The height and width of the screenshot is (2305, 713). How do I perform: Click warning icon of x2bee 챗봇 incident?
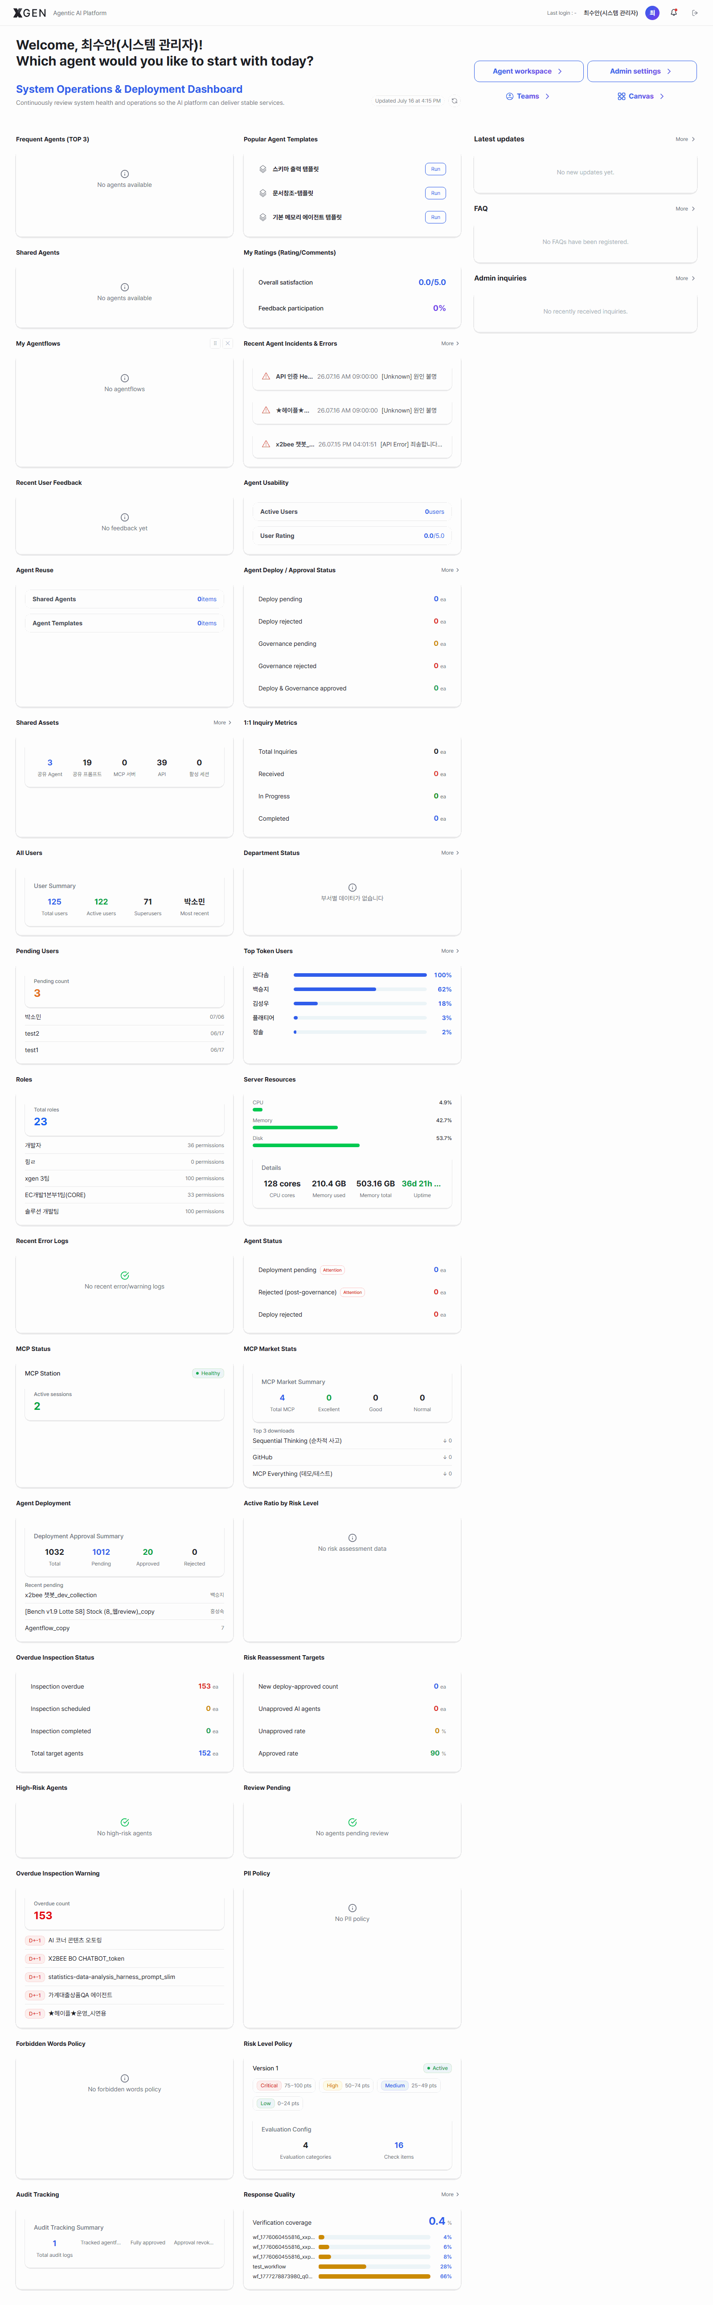click(266, 444)
